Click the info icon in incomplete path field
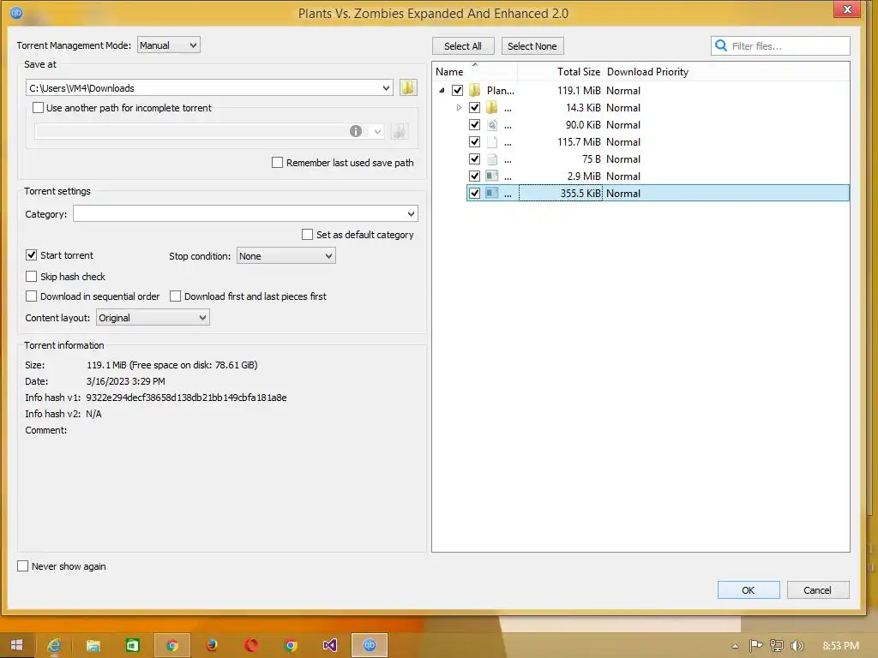The width and height of the screenshot is (878, 658). [x=356, y=131]
